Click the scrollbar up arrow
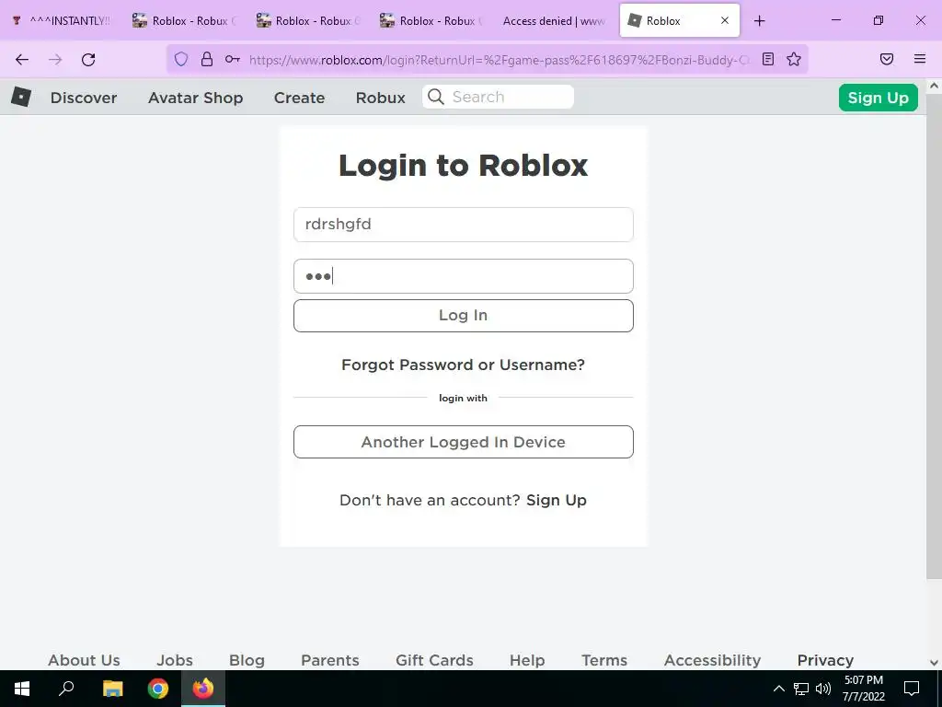 (934, 86)
